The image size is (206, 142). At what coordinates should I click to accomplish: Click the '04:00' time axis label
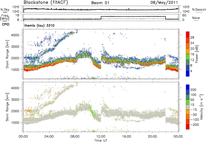click(x=49, y=137)
